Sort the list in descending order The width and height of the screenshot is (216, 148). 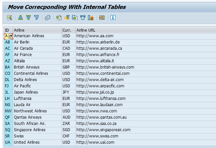[28, 17]
